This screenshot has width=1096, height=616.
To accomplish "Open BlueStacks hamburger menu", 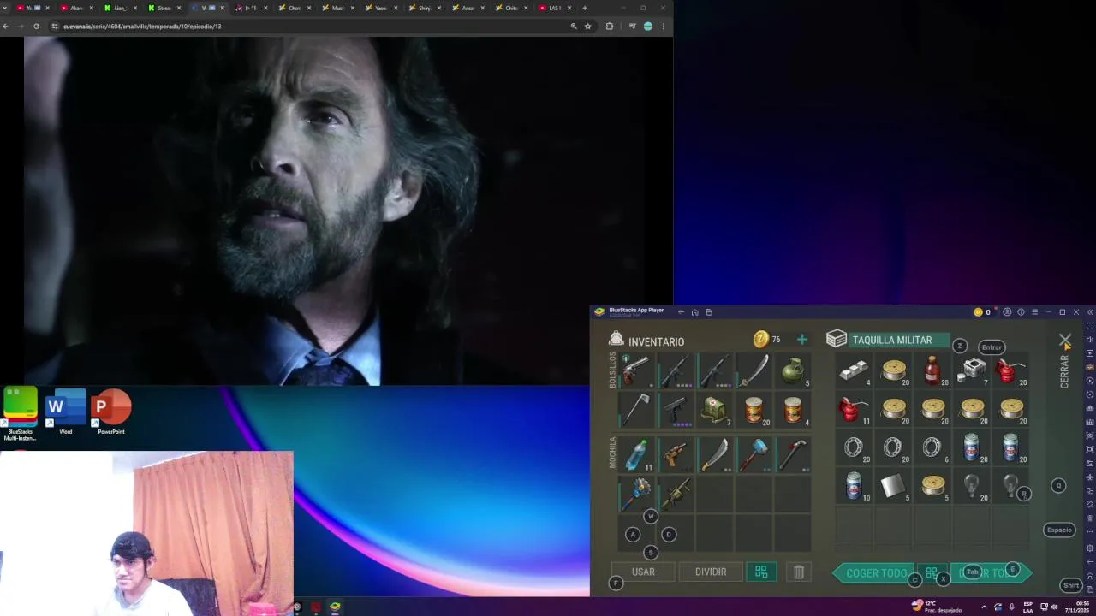I will (1034, 312).
